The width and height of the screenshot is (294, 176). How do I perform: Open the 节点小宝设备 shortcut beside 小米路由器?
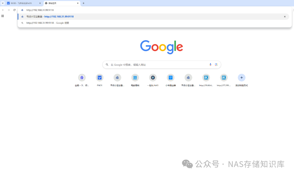pyautogui.click(x=188, y=80)
